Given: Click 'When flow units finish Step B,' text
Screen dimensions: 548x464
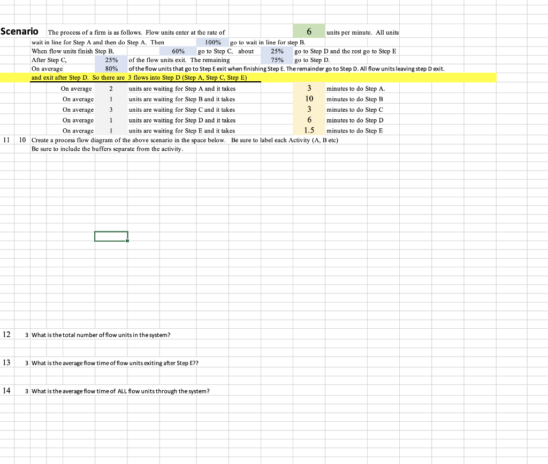Looking at the screenshot, I should click(x=73, y=51).
